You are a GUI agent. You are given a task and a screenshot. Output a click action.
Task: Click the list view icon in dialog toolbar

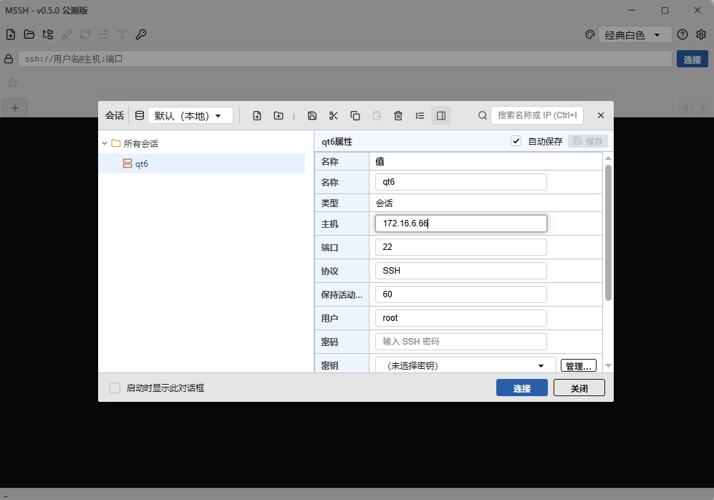tap(420, 115)
